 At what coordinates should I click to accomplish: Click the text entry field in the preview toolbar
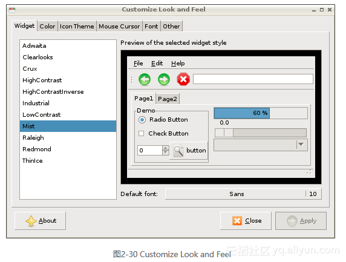coord(253,79)
